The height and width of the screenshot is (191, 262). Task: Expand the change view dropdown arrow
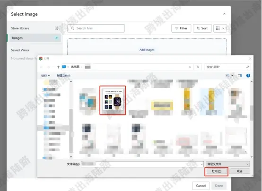232,76
